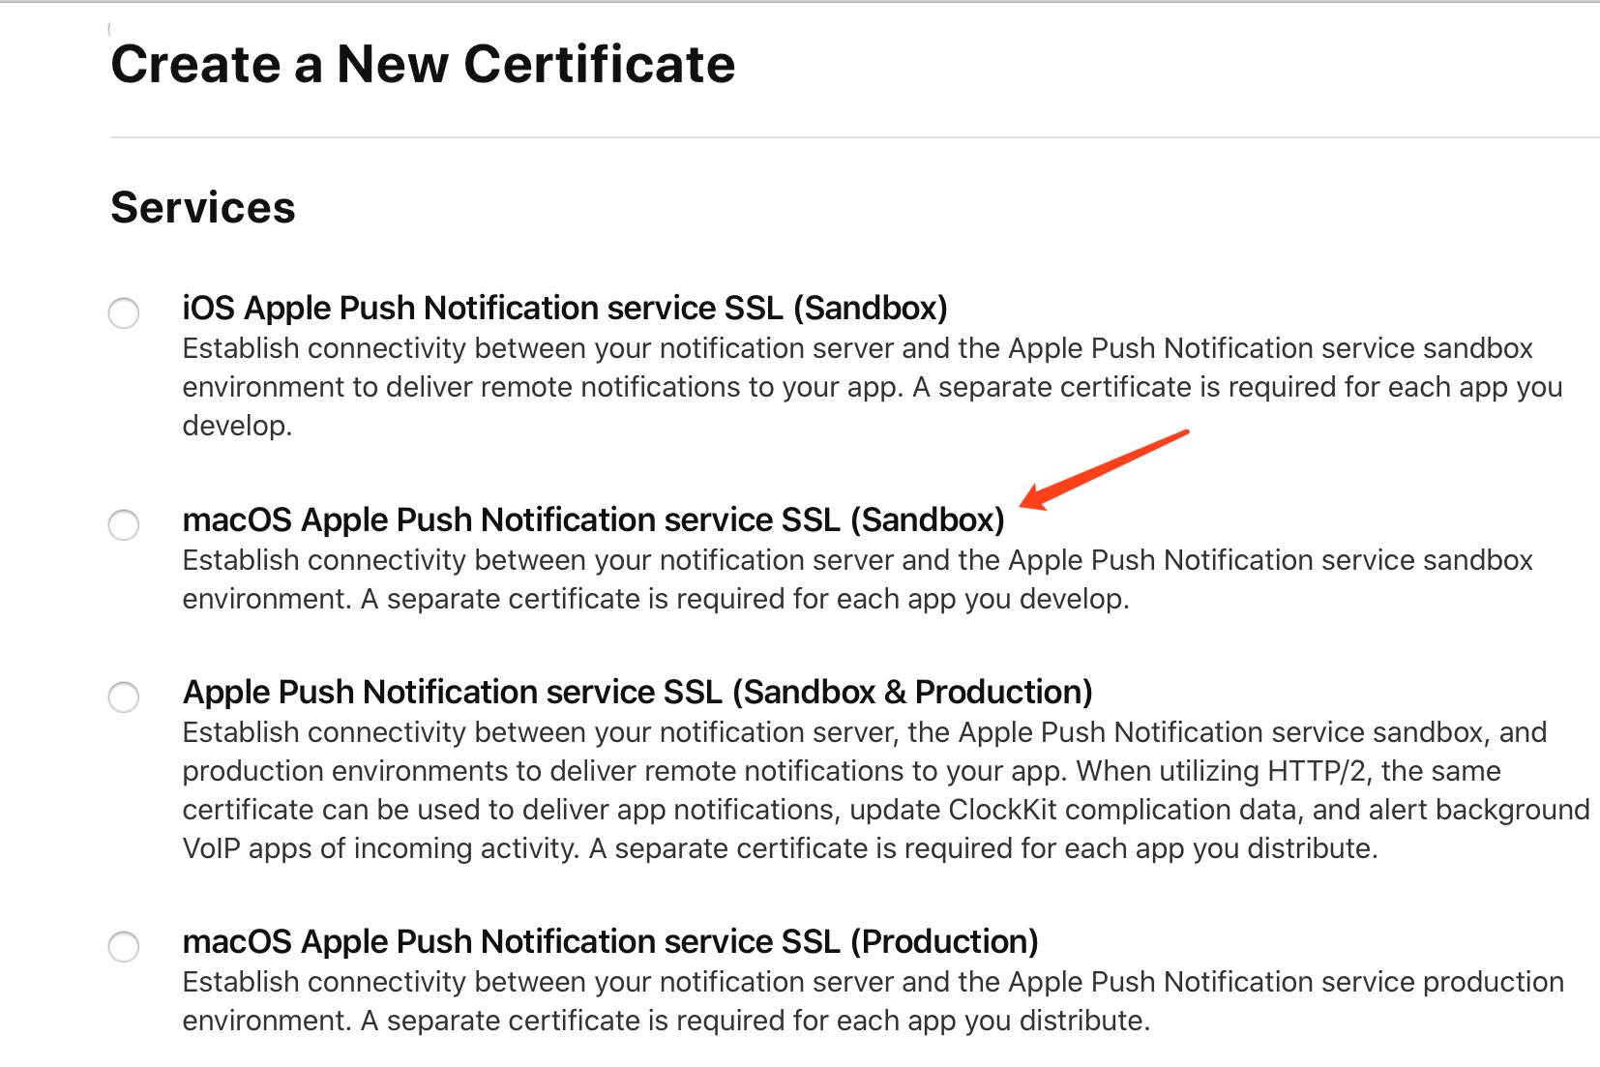Click the Apple Push Notification service SSL (Sandbox & Production) title
The height and width of the screenshot is (1067, 1600).
(x=637, y=692)
